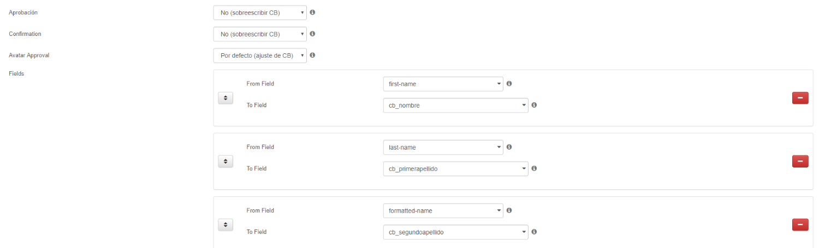819x248 pixels.
Task: Click reorder handle of last-name row
Action: [225, 161]
